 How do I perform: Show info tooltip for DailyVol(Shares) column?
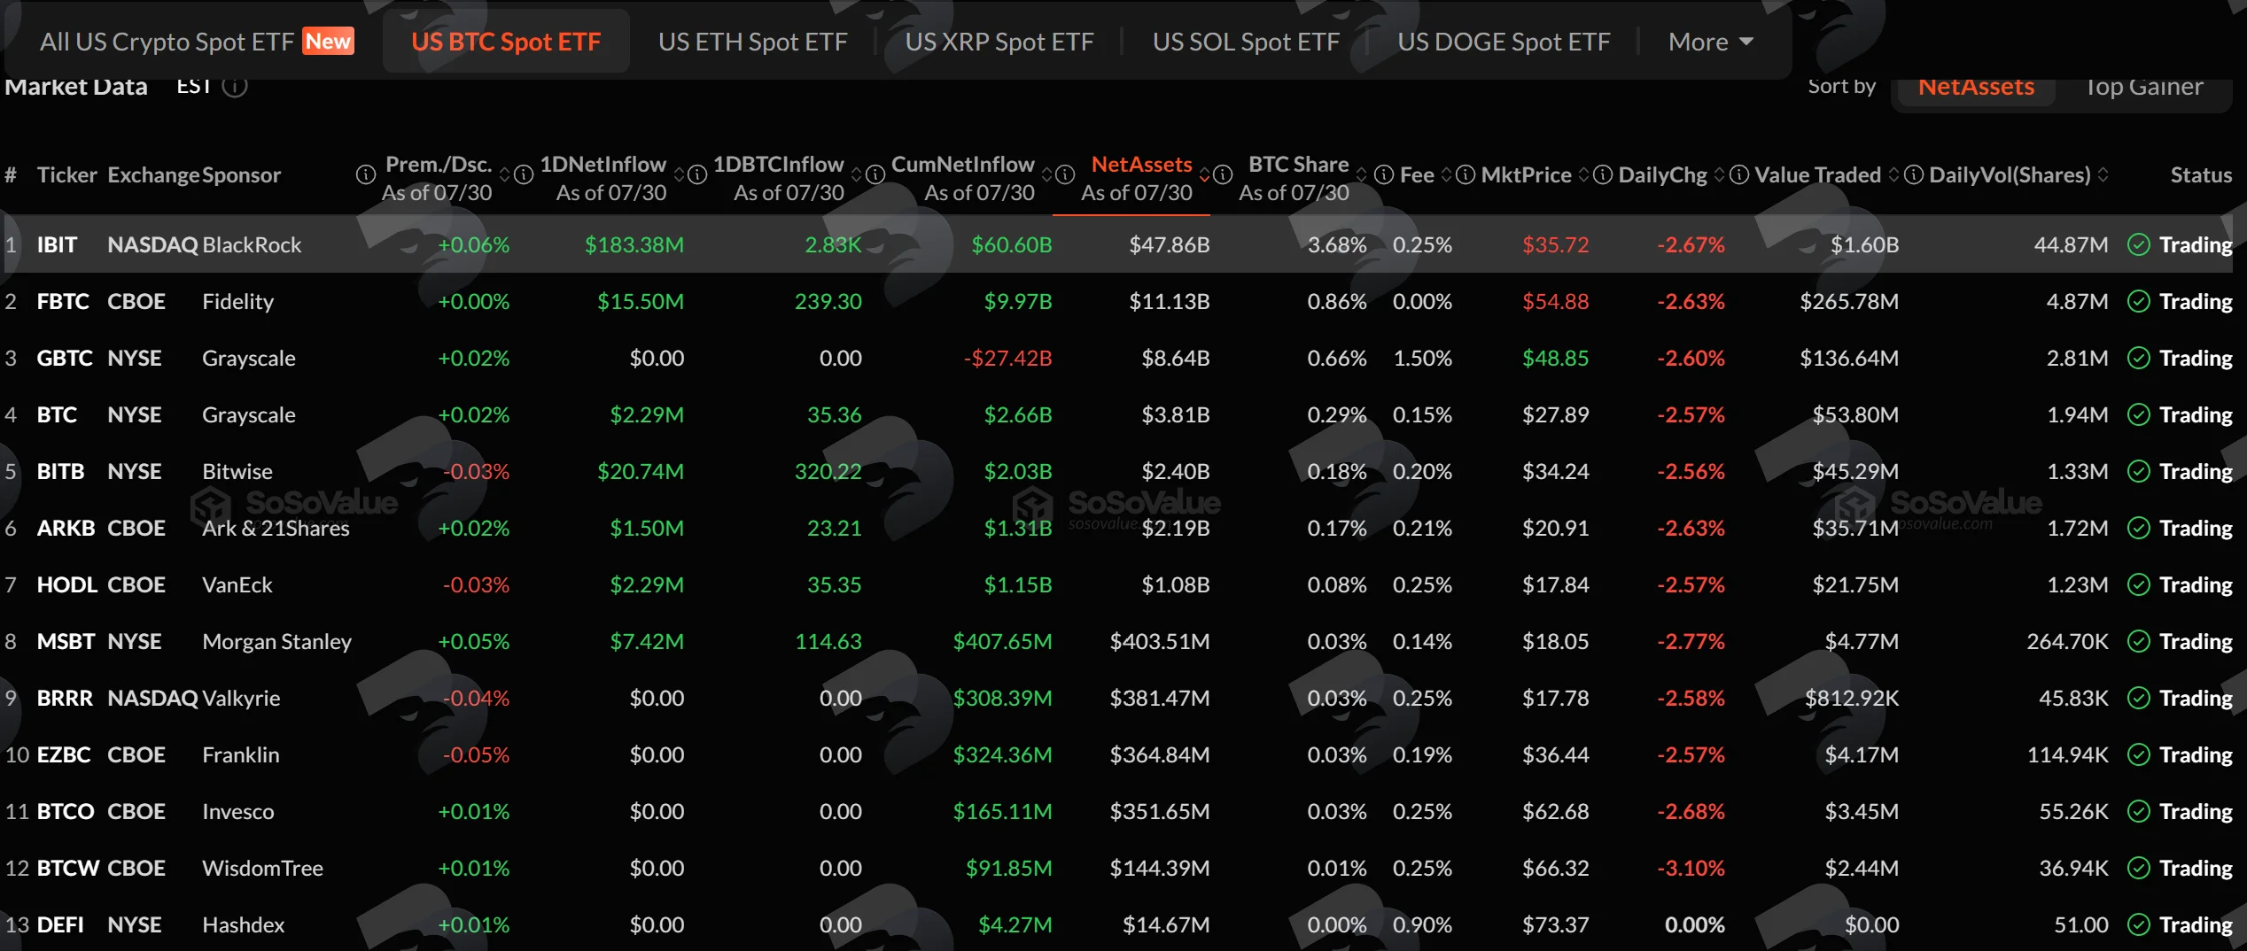(x=1914, y=174)
